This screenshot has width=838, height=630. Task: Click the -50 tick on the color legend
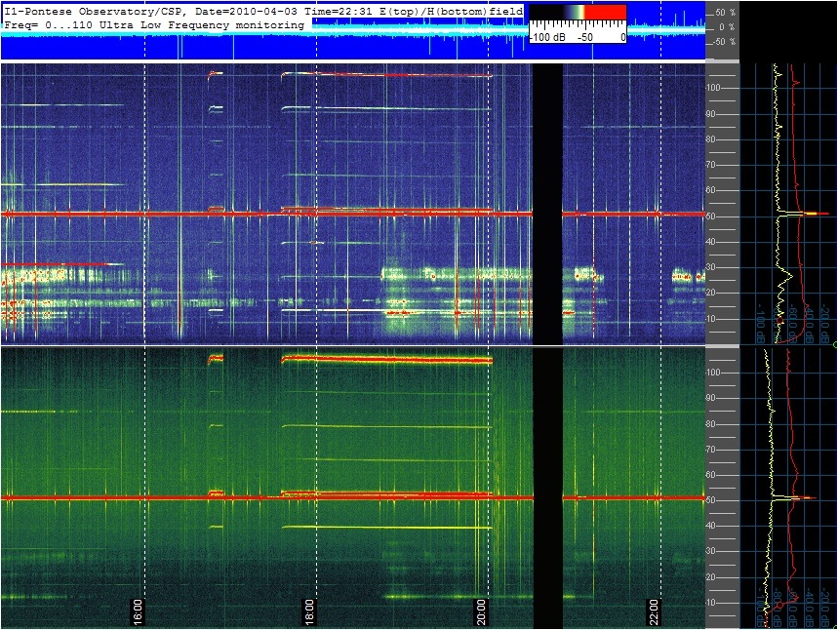pos(586,37)
